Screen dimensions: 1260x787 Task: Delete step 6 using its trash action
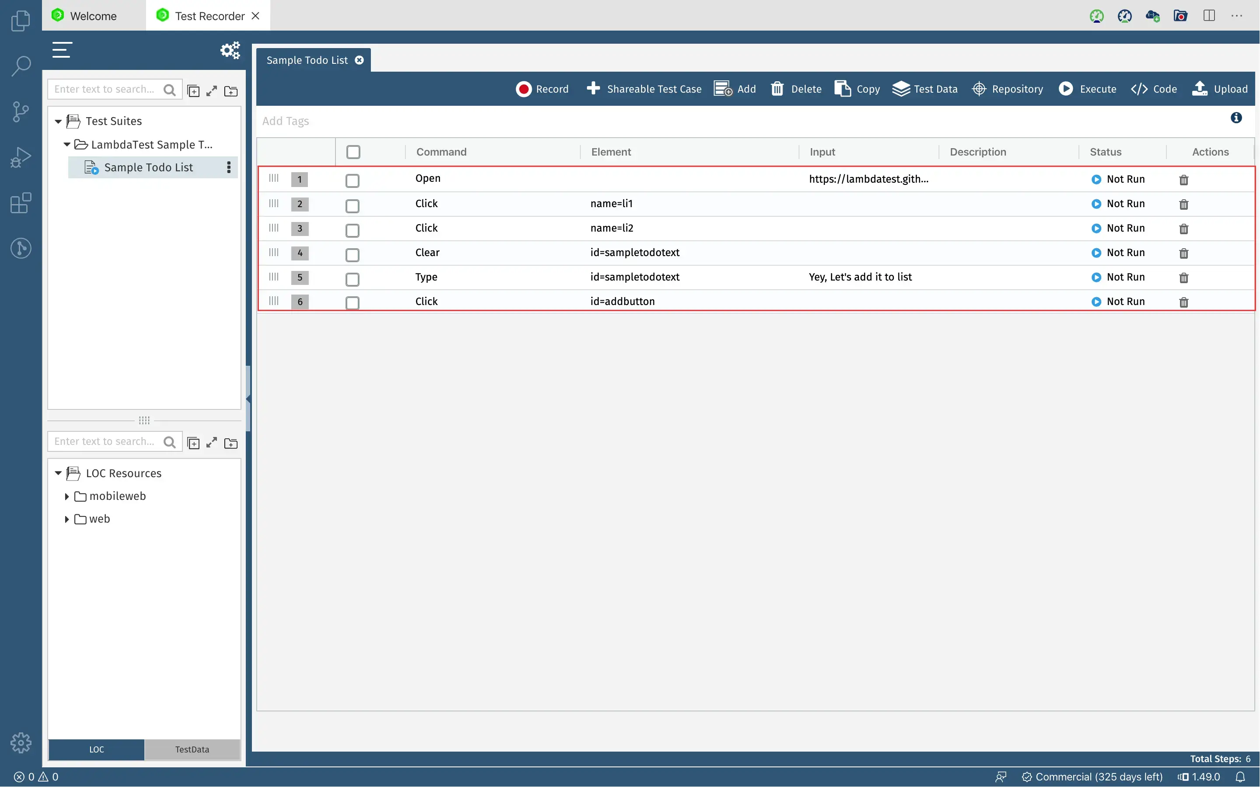(1183, 302)
